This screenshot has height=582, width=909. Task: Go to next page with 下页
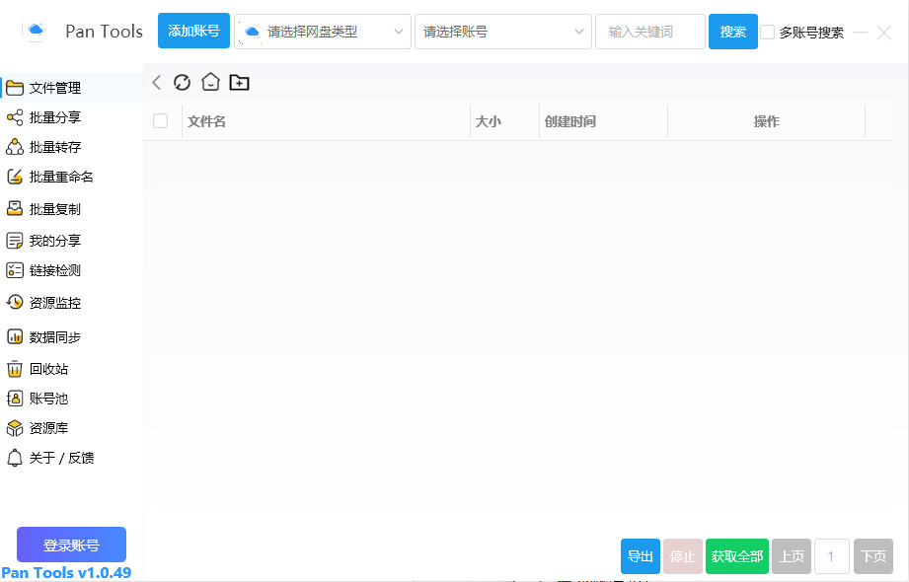(x=873, y=556)
